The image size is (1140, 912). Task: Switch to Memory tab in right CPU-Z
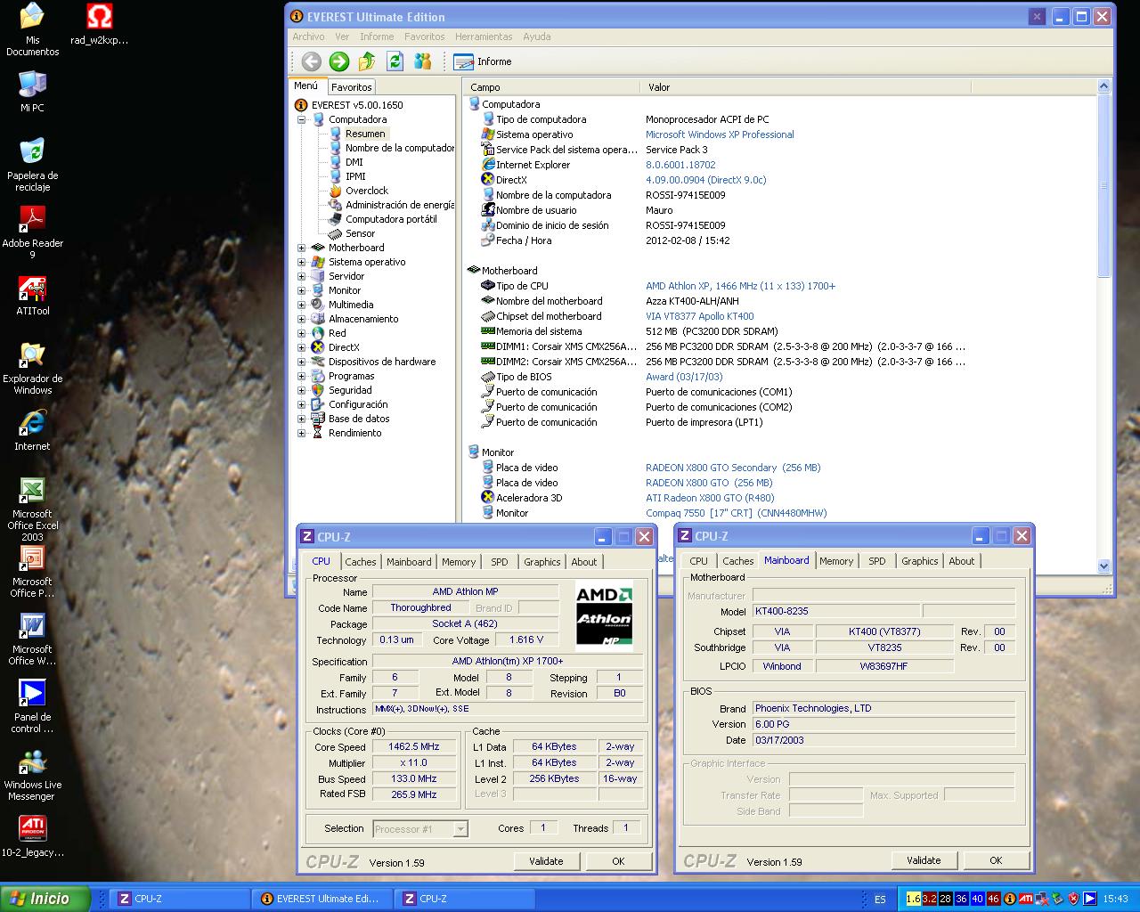836,561
